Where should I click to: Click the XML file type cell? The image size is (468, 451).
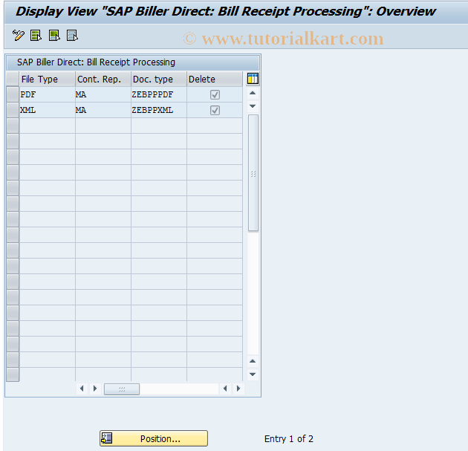[x=47, y=110]
